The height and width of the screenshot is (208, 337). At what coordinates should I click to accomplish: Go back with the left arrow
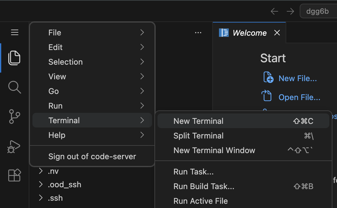[274, 11]
